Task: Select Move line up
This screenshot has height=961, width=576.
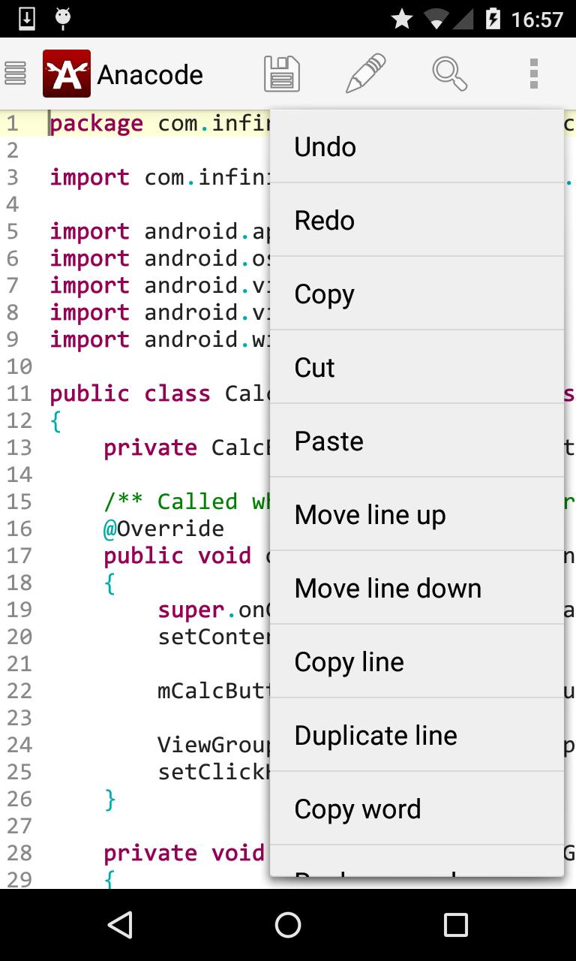Action: [416, 515]
